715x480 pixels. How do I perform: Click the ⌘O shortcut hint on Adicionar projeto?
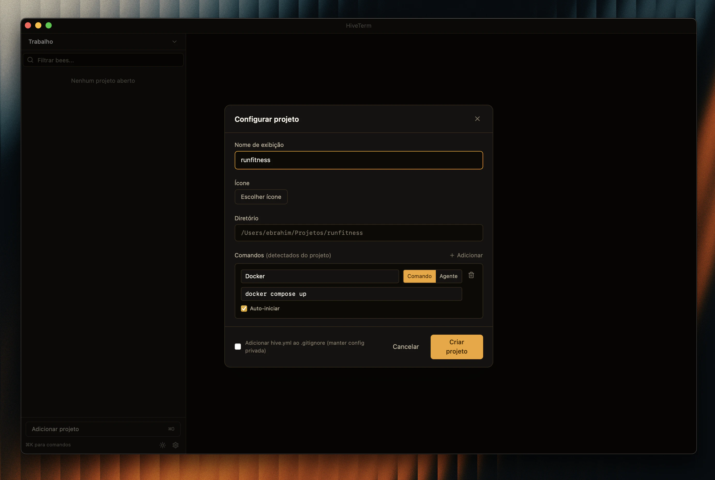coord(171,429)
